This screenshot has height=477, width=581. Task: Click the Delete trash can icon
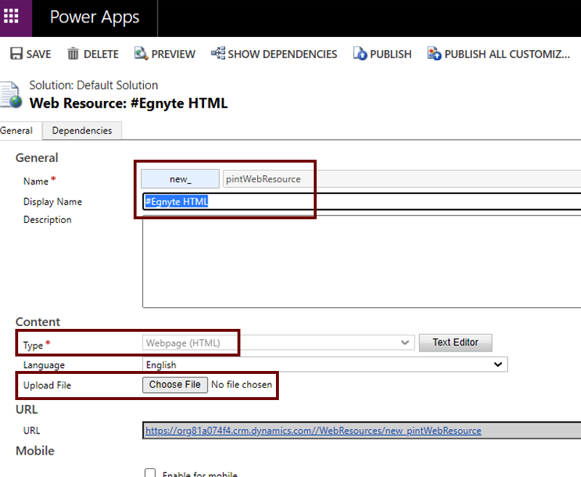pos(73,54)
